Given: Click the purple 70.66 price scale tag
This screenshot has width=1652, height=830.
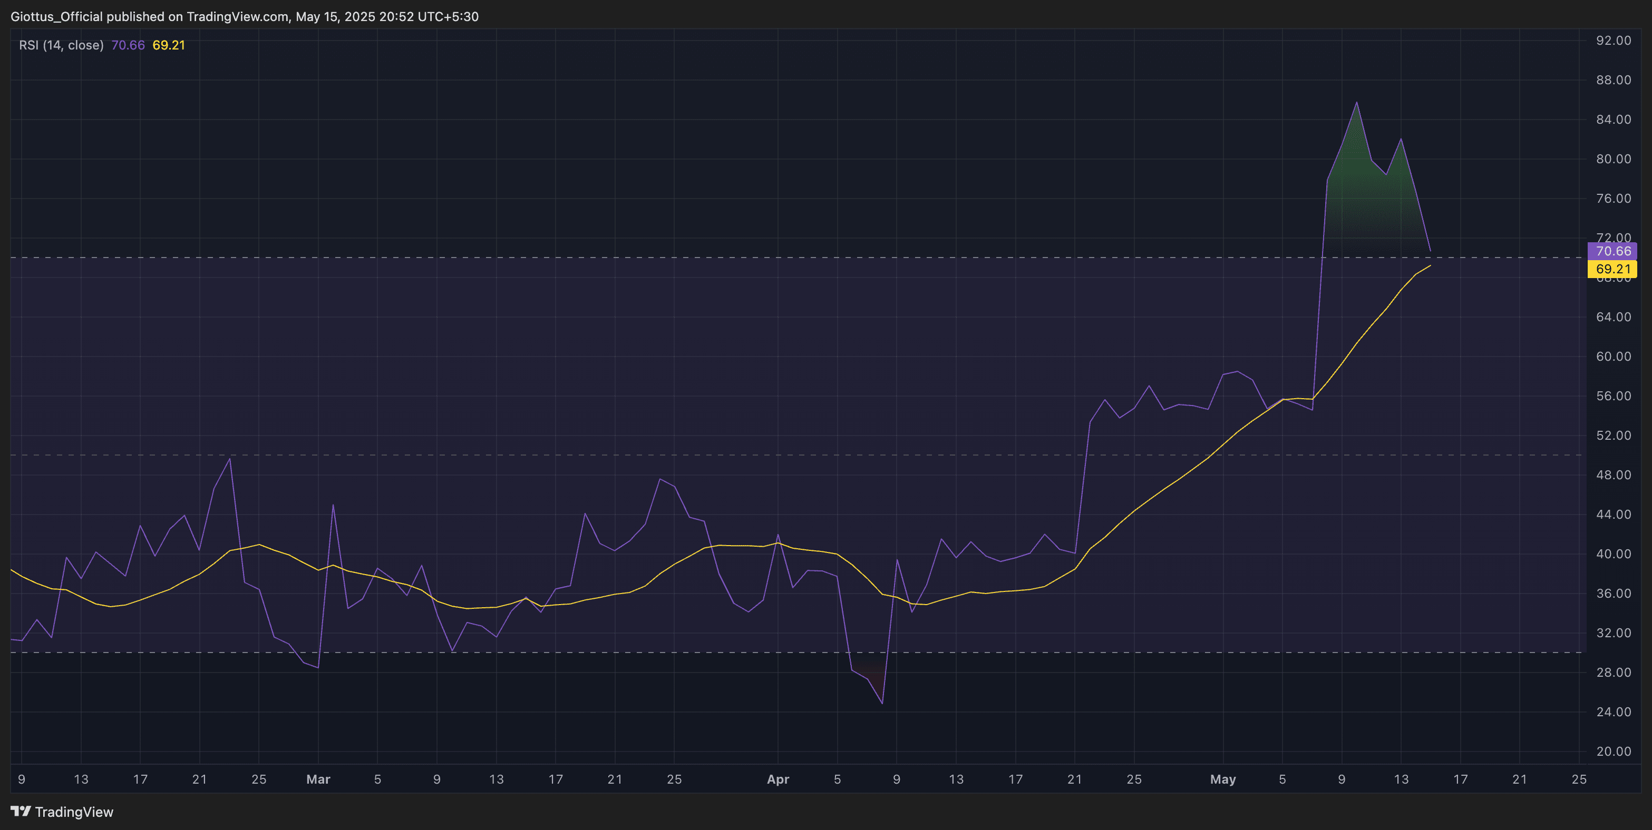Looking at the screenshot, I should tap(1611, 251).
